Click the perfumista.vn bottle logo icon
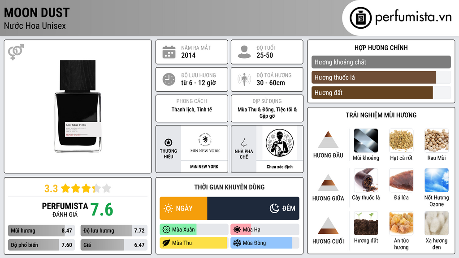 (360, 18)
